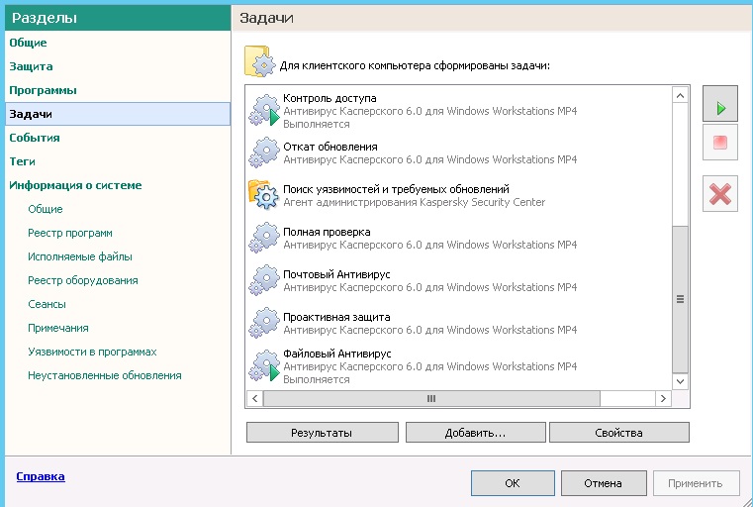Viewport: 753px width, 507px height.
Task: Select the Контроль доступа task name
Action: 329,98
